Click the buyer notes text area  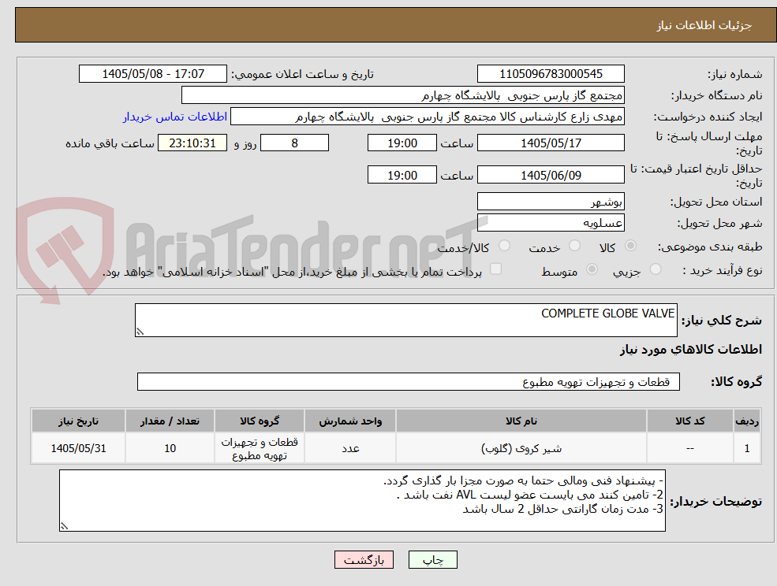click(362, 501)
